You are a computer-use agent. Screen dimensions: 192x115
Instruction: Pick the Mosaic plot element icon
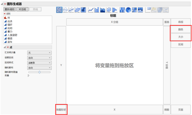pyautogui.click(x=140, y=10)
